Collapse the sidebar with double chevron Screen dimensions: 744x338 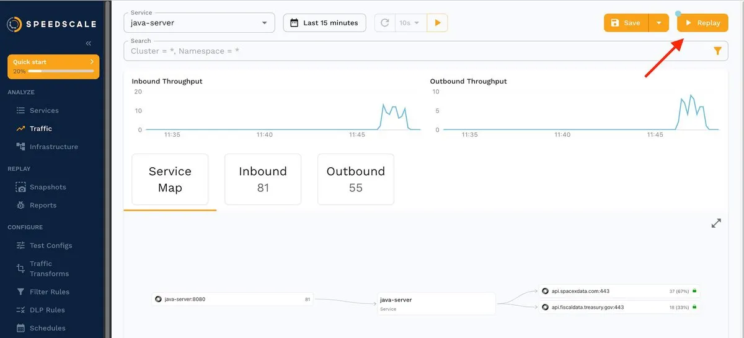[x=88, y=43]
